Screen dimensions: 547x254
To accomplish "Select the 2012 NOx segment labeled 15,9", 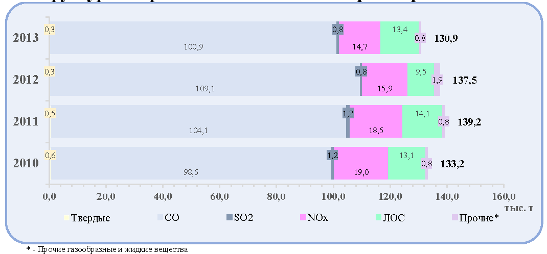I will tap(384, 80).
